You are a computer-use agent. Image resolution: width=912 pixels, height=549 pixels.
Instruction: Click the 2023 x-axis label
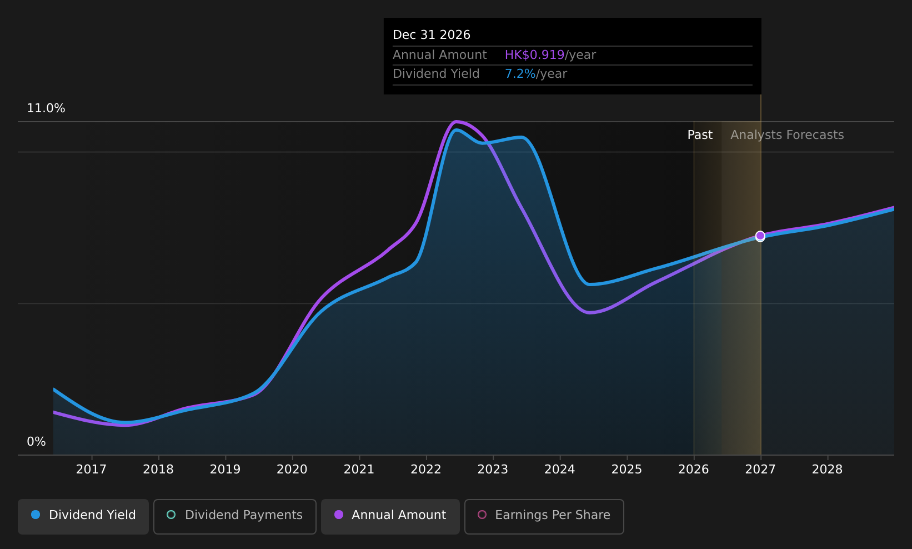pyautogui.click(x=493, y=470)
